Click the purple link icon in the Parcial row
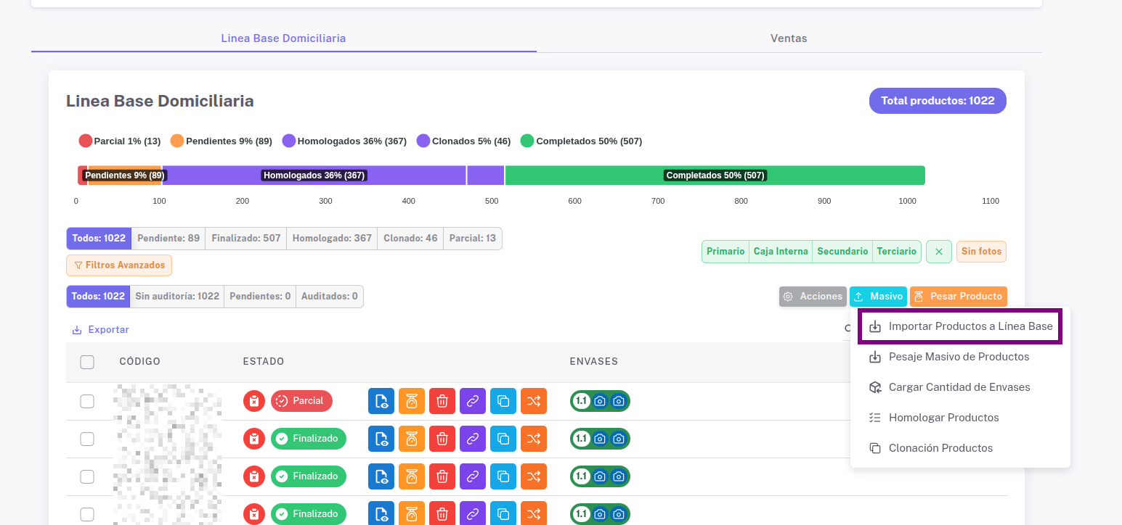The width and height of the screenshot is (1122, 525). point(473,401)
